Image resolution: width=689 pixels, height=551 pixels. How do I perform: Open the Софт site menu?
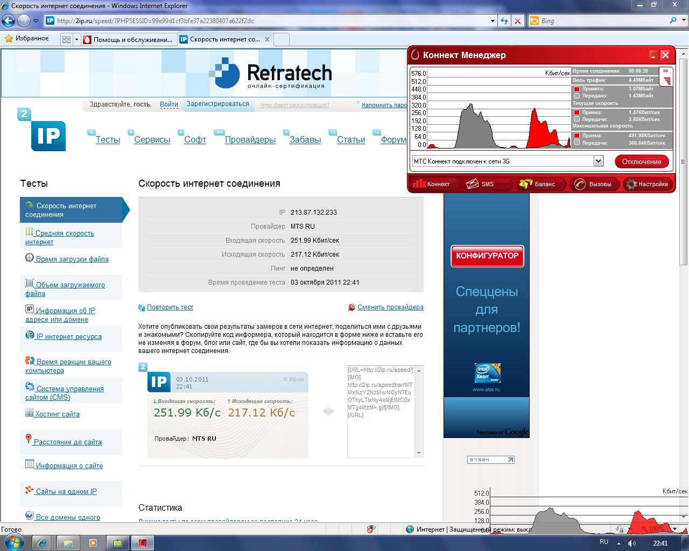195,139
